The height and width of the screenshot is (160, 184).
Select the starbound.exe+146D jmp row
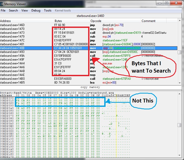pyautogui.click(x=89, y=25)
